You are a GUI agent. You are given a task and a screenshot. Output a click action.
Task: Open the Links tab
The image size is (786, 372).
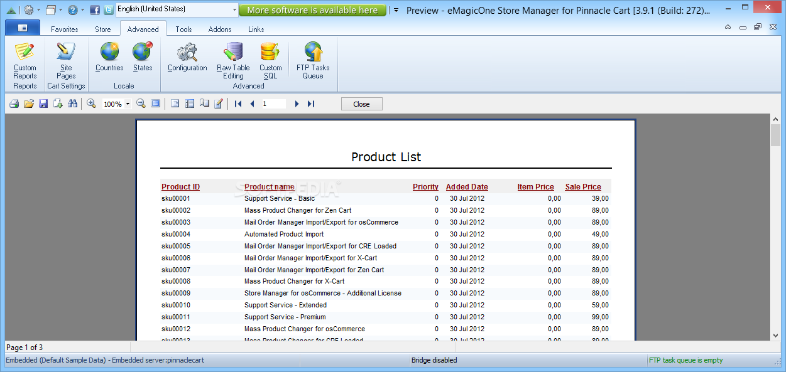click(x=256, y=29)
